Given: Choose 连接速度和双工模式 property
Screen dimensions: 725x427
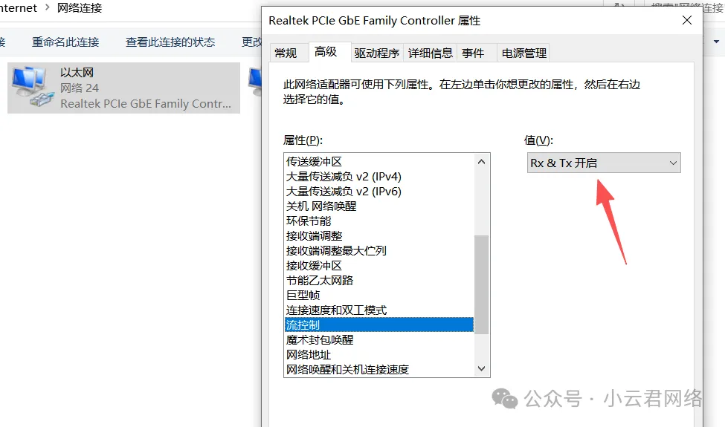Looking at the screenshot, I should tap(336, 310).
